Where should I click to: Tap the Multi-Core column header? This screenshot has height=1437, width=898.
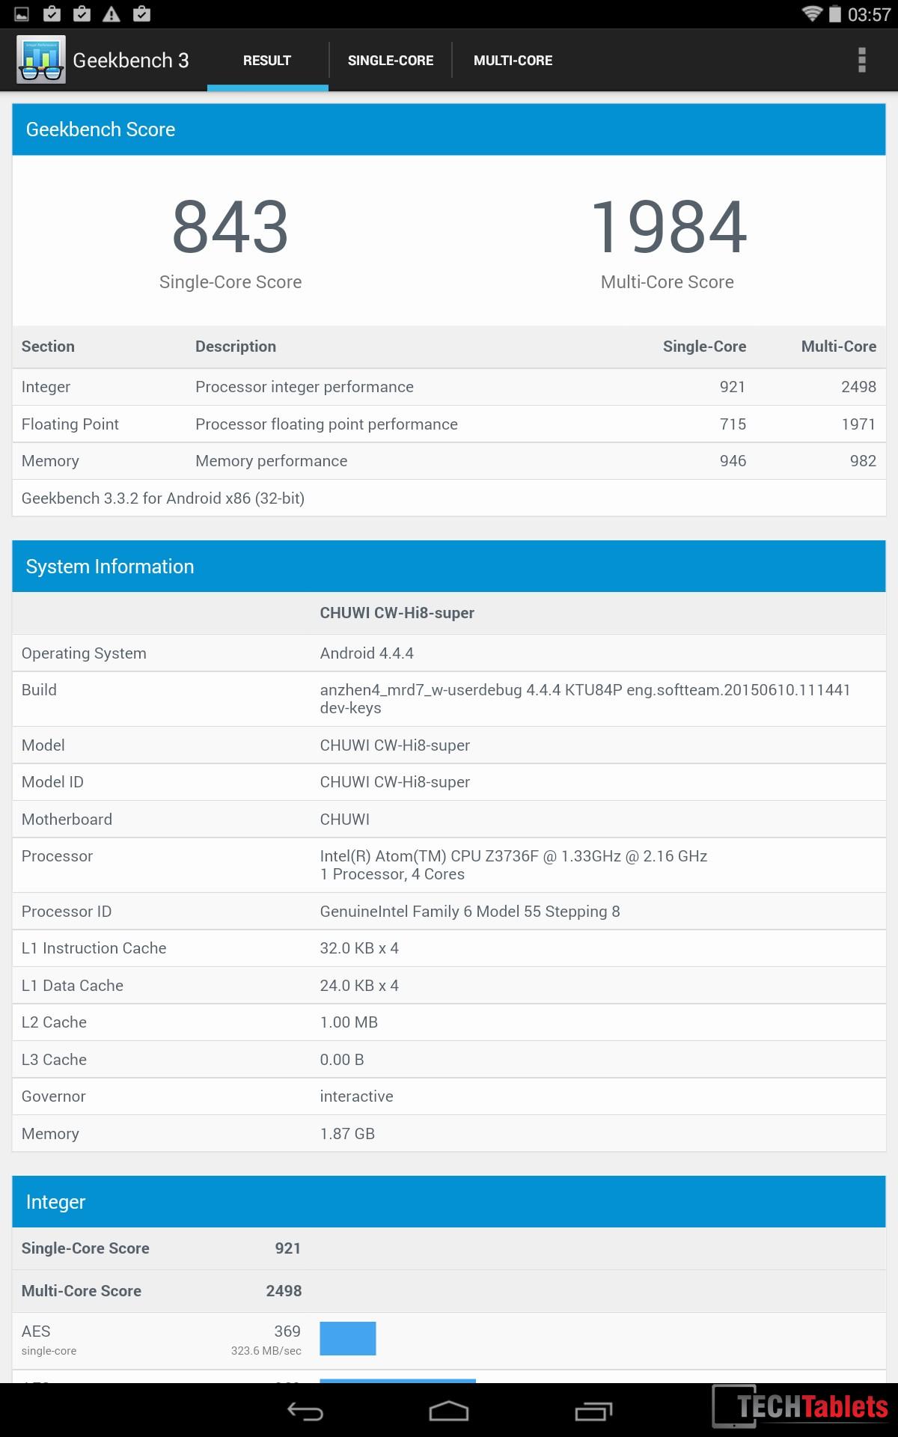[x=839, y=347]
